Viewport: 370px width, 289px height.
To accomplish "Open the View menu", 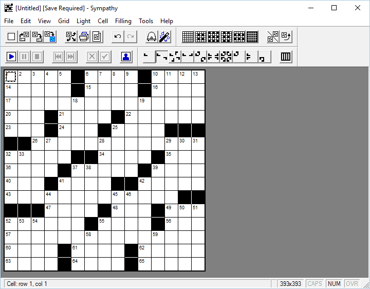I will (44, 21).
